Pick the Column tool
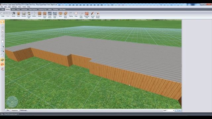Image resolution: width=212 pixels, height=119 pixels. tap(34, 15)
